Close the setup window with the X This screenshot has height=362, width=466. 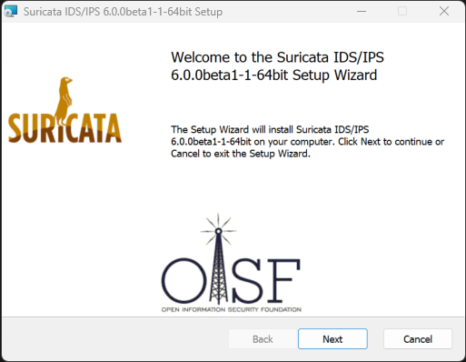point(444,12)
